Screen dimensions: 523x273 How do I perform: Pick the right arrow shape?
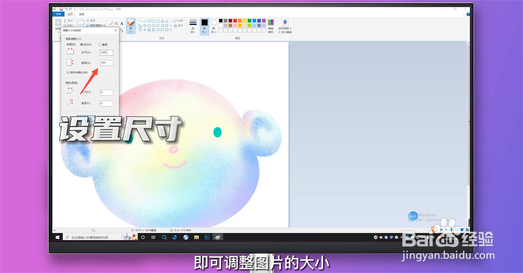tap(158, 25)
